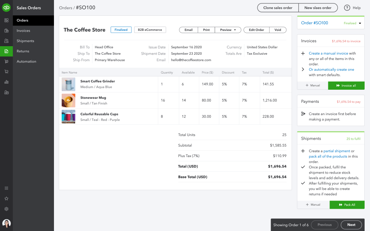Open the Dashboard icon in the sidebar
The width and height of the screenshot is (370, 231).
click(x=6, y=20)
